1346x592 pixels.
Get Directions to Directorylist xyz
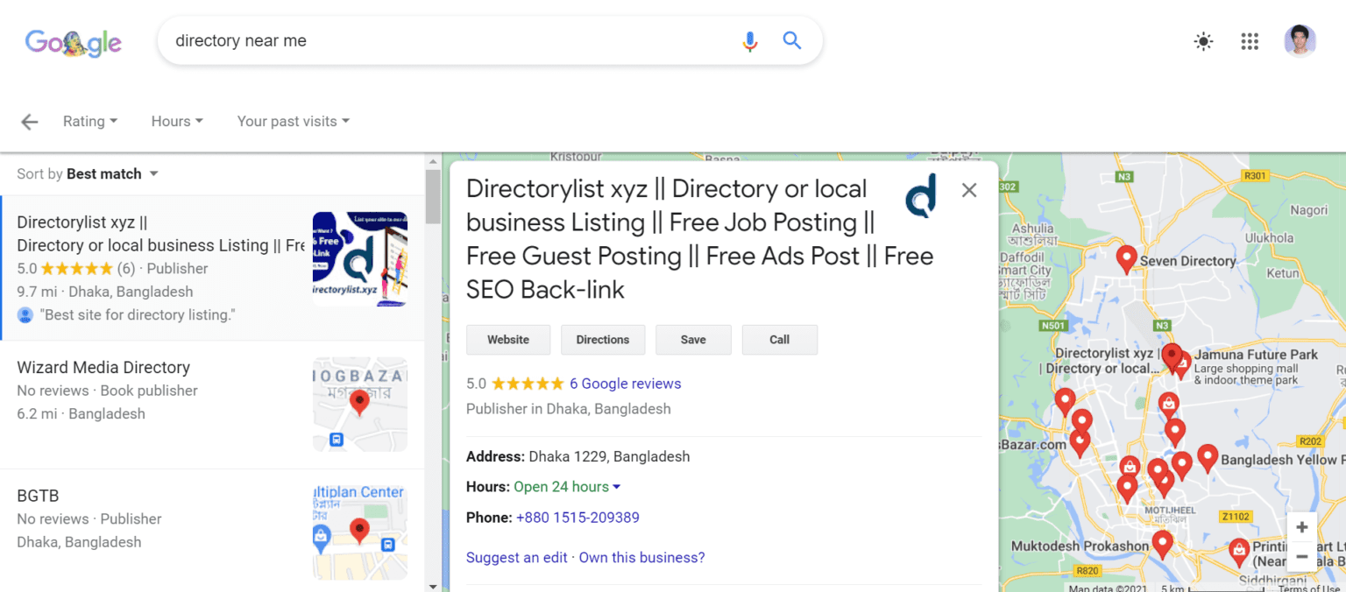click(603, 339)
